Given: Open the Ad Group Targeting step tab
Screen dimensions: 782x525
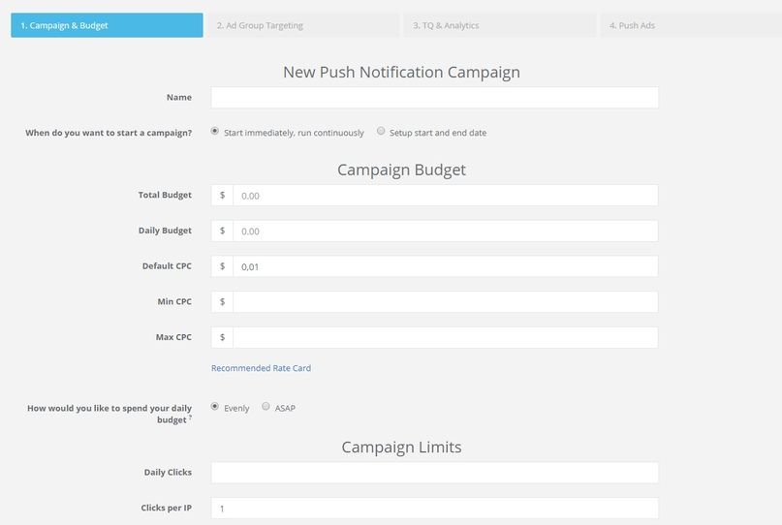Looking at the screenshot, I should (303, 25).
